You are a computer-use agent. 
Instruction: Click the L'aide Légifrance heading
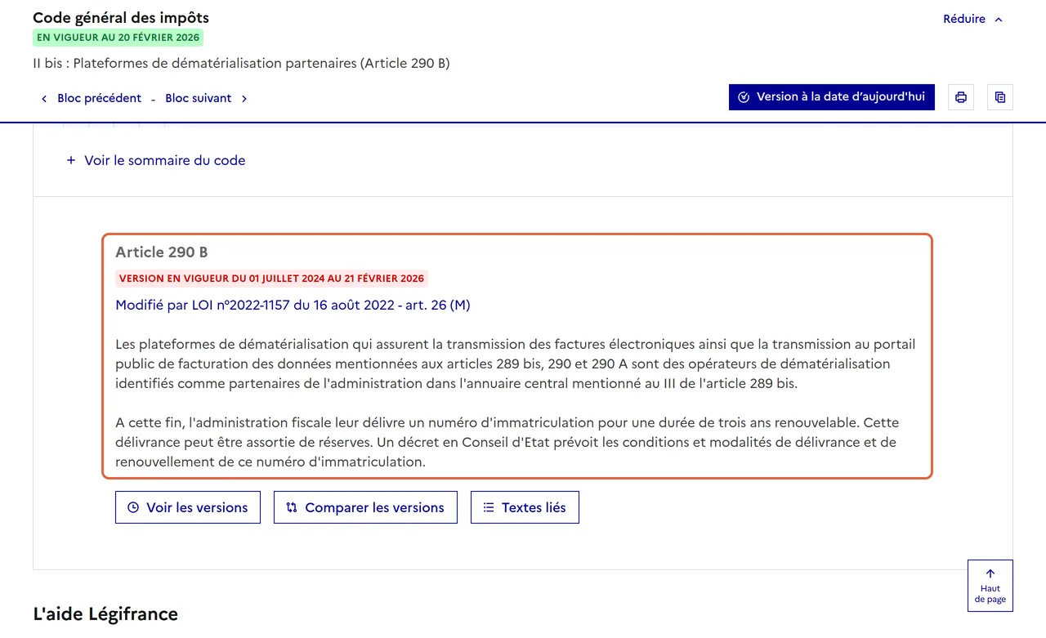tap(105, 613)
